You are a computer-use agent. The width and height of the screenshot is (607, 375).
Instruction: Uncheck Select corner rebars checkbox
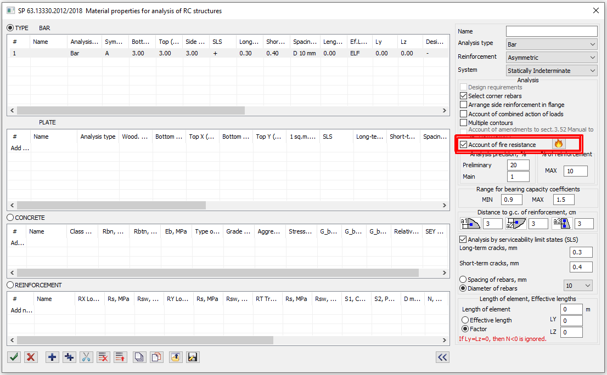(x=464, y=96)
